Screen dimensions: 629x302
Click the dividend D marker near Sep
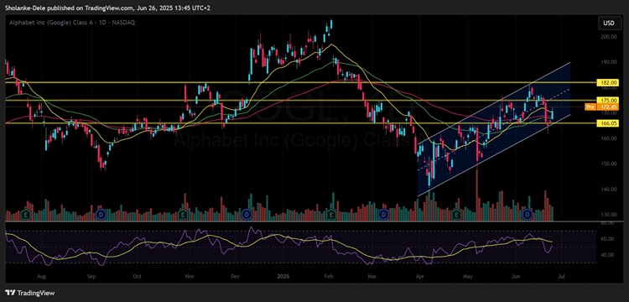[x=101, y=215]
